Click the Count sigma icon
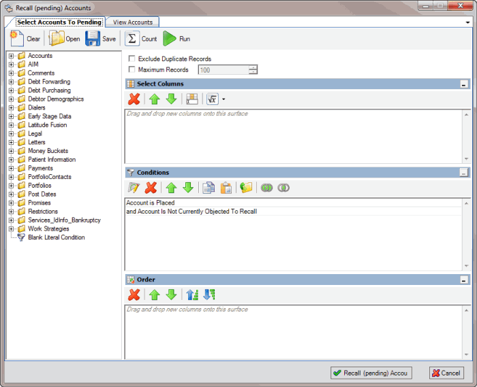Screen dimensions: 477x387 coord(132,39)
